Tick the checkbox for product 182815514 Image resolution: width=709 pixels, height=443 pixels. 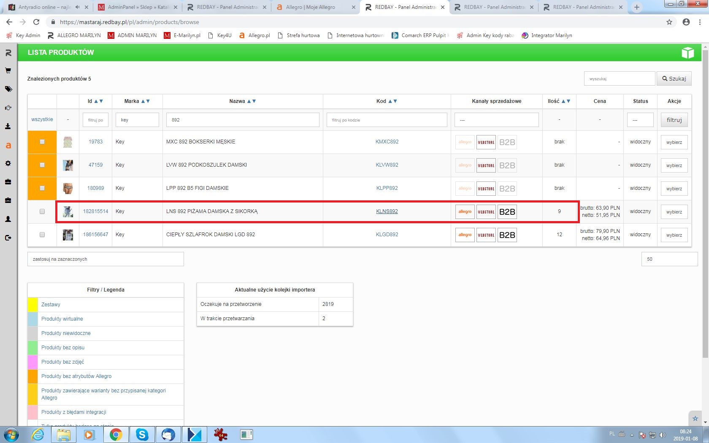[42, 211]
